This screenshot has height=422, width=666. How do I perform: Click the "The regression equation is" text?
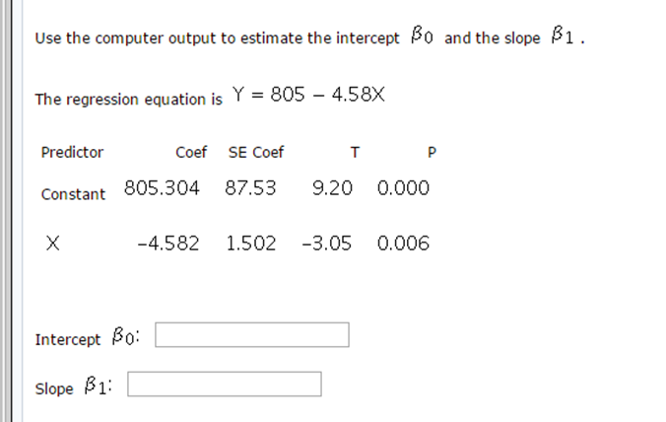point(128,100)
